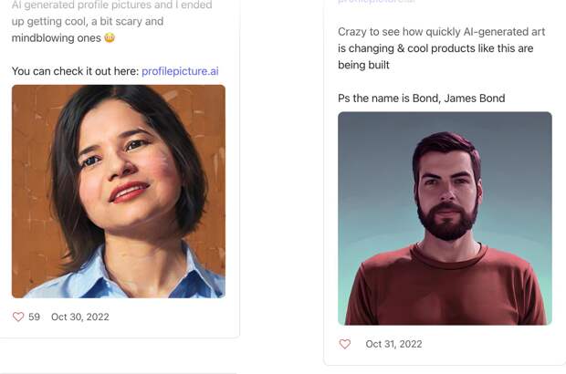Open the profilepicture.ai link
566x374 pixels.
tap(180, 70)
